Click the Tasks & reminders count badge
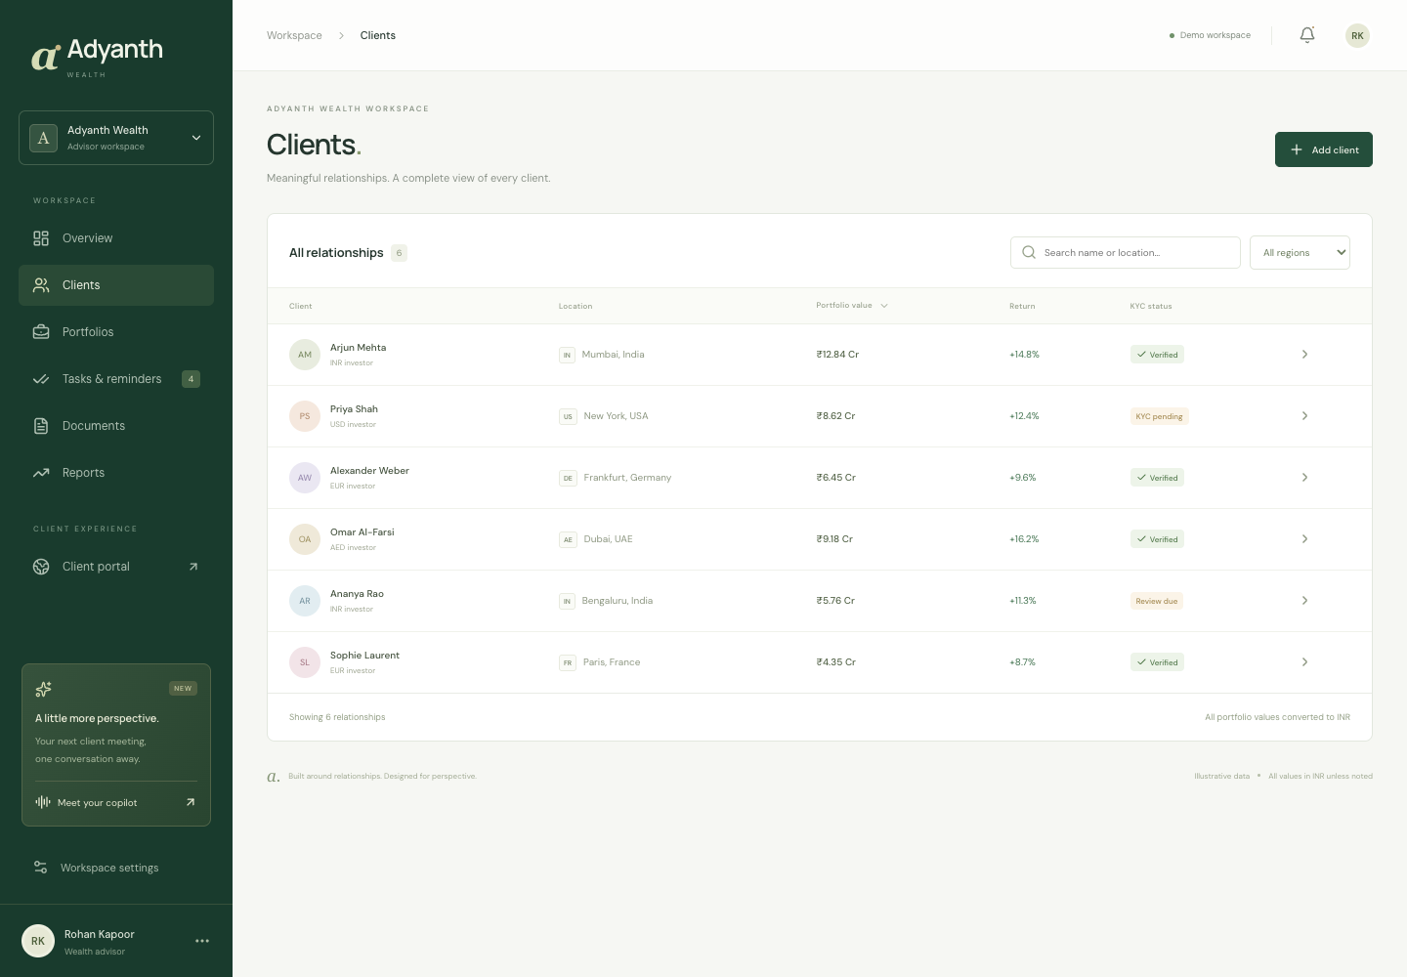The height and width of the screenshot is (977, 1407). click(x=192, y=379)
